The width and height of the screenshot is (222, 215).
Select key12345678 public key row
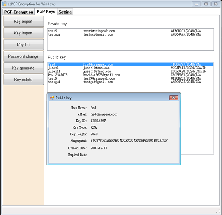point(130,75)
